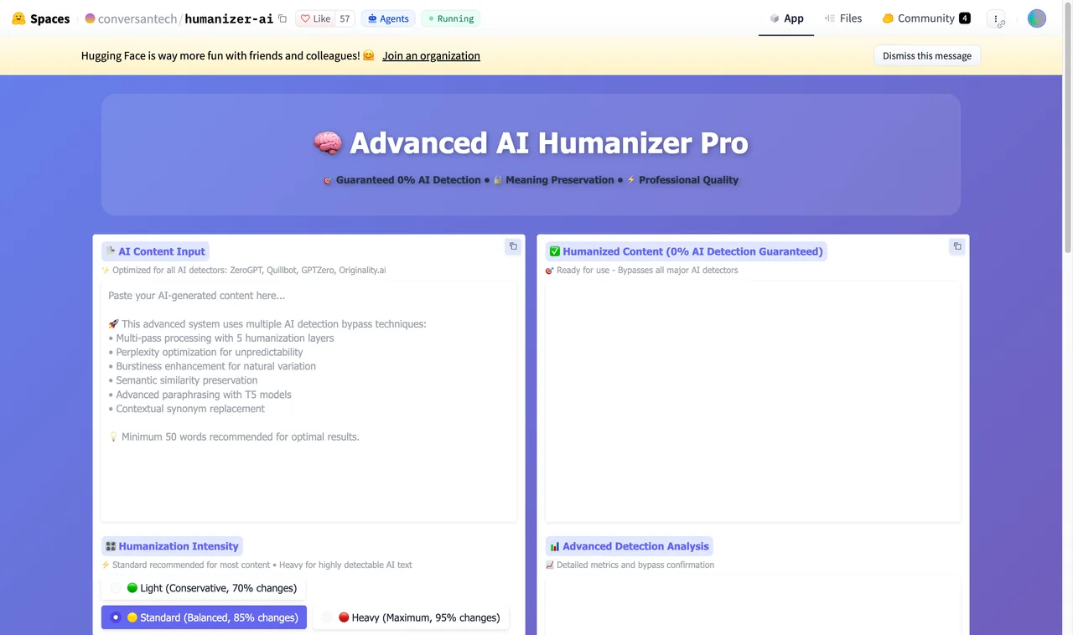Image resolution: width=1073 pixels, height=635 pixels.
Task: Select Heavy (Maximum, 95% changes) intensity
Action: [411, 617]
